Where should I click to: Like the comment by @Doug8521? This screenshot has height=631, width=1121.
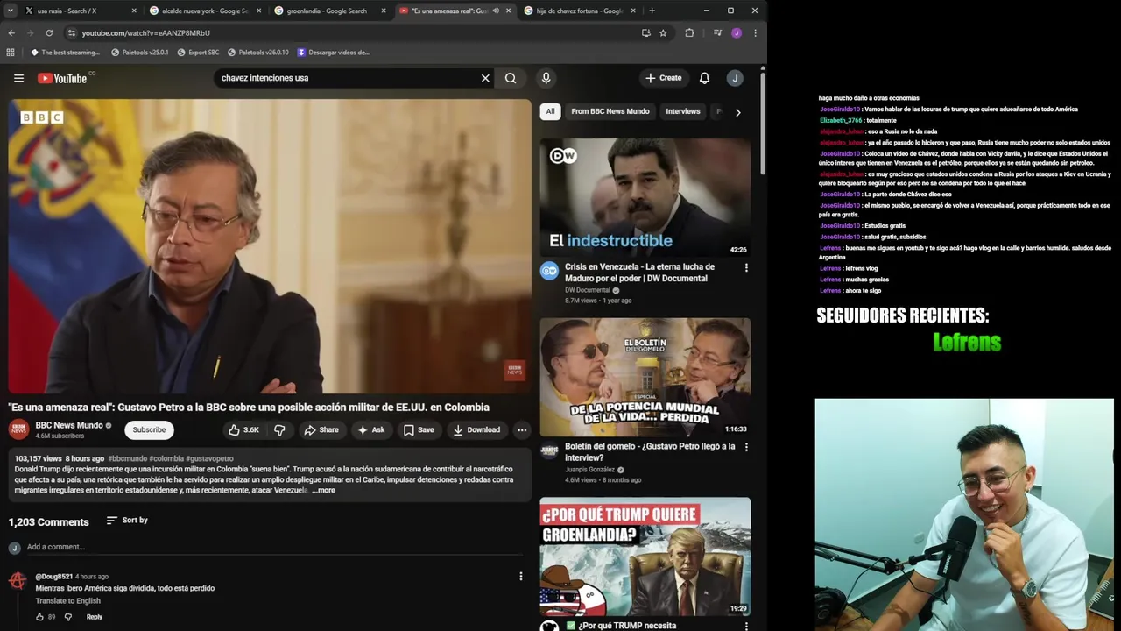39,617
